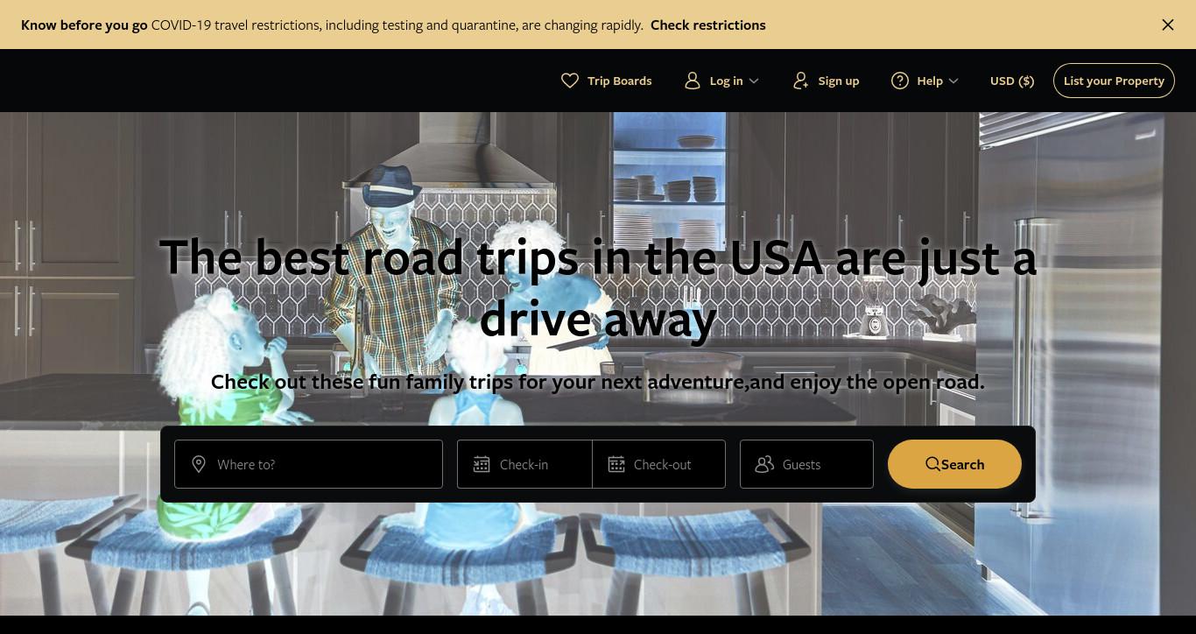Click the Search button
Screen dimensions: 1196x634
point(954,464)
